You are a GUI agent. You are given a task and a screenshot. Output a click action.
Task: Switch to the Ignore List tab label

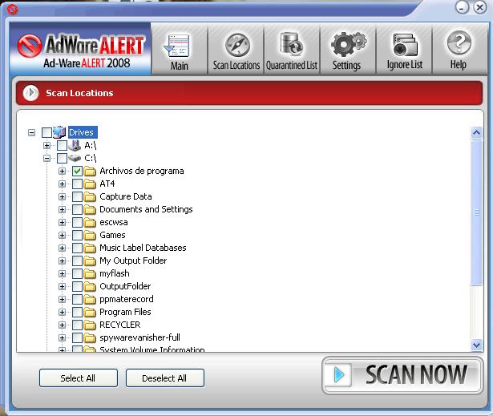click(405, 65)
